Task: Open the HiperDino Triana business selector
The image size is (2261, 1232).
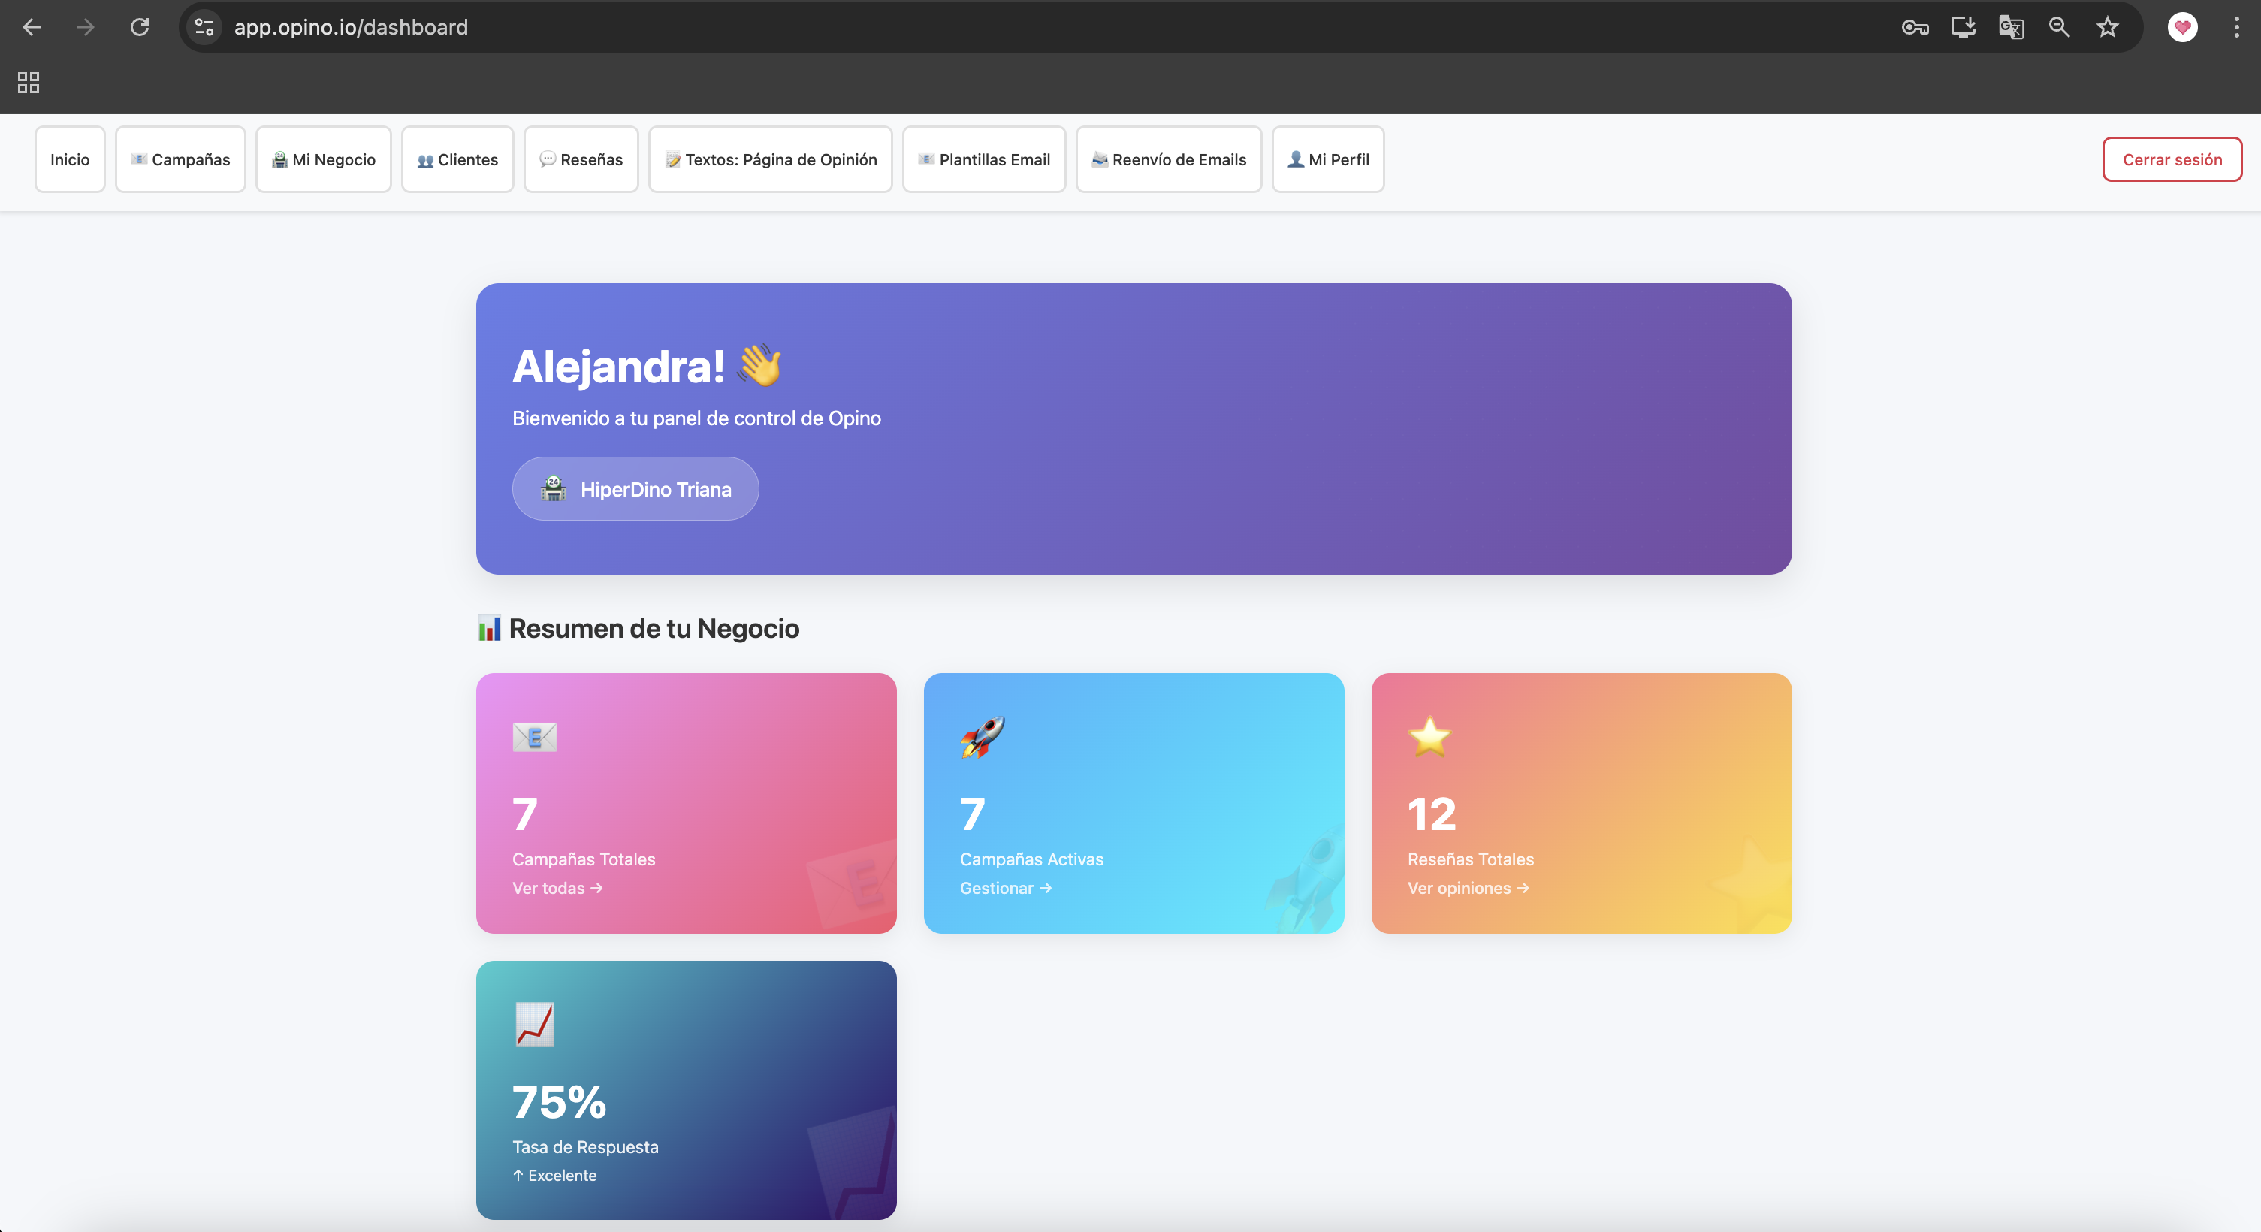Action: 635,489
